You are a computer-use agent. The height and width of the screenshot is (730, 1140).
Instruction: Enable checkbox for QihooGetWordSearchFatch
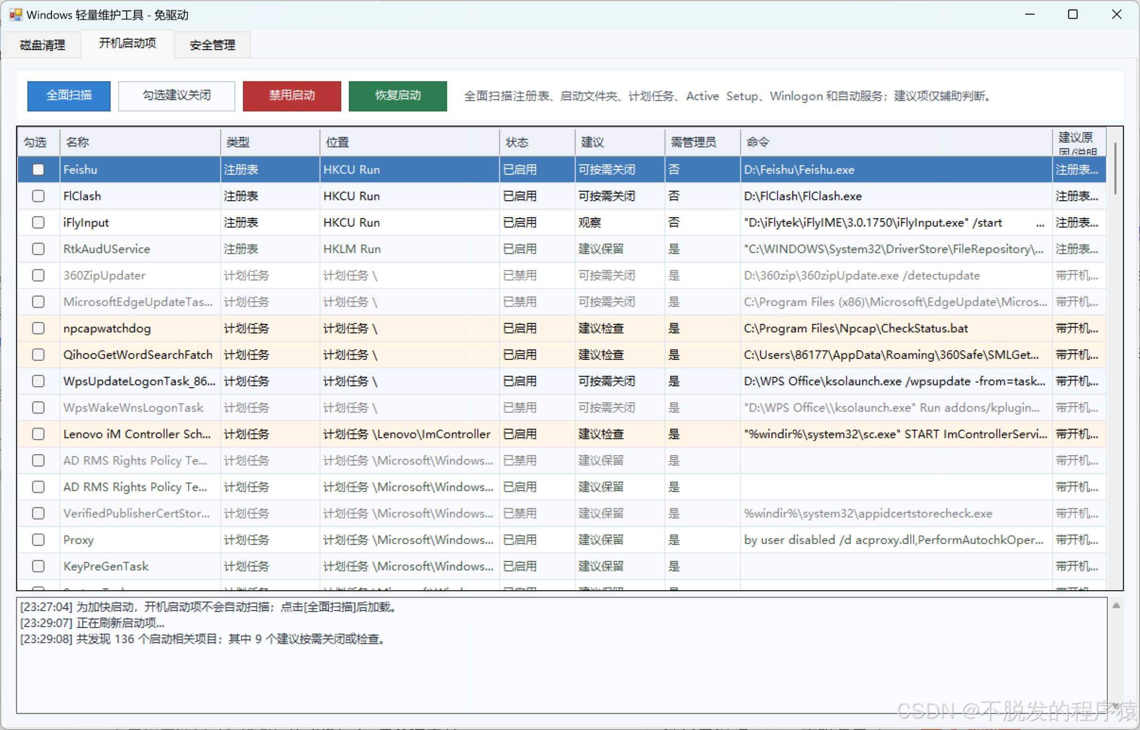[38, 355]
